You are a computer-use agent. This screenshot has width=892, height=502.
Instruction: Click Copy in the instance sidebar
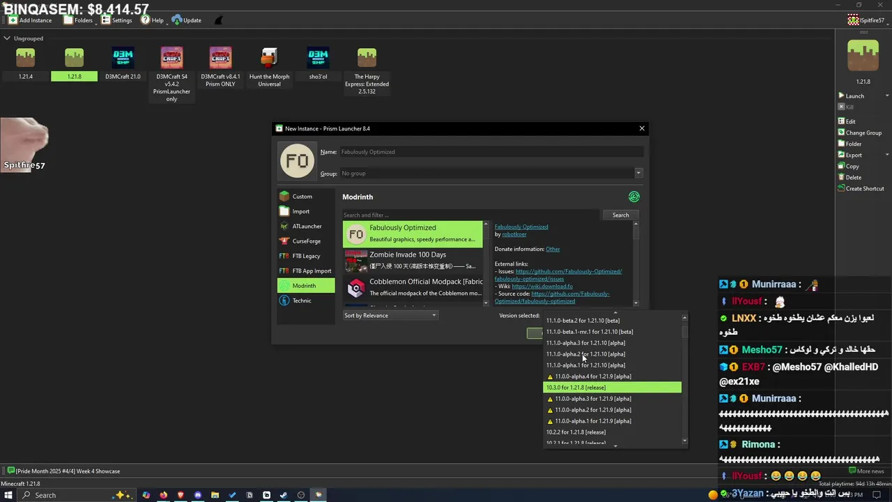point(849,166)
